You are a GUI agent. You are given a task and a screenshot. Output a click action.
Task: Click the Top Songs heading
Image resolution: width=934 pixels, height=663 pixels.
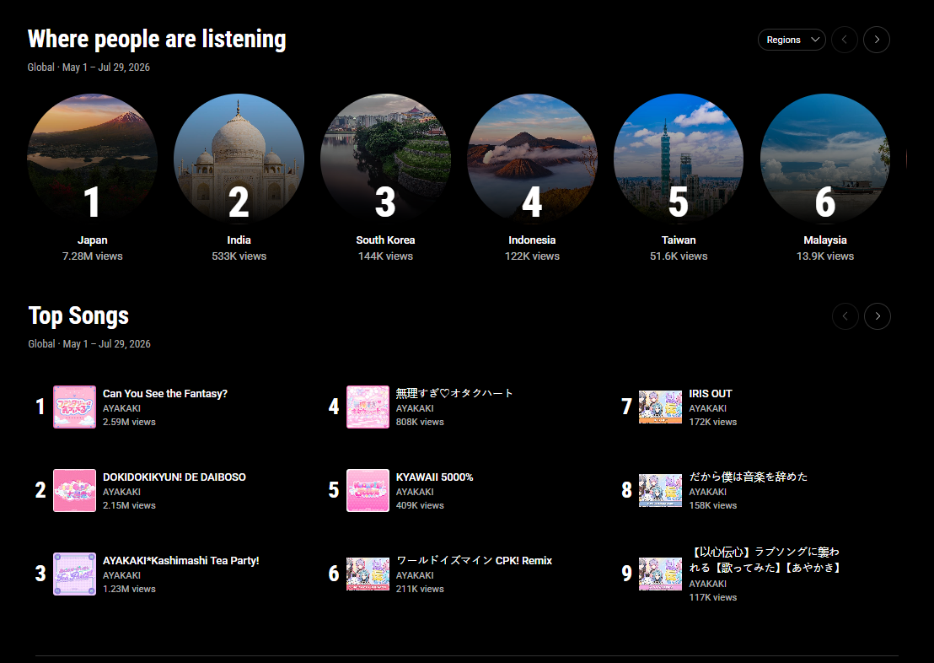(78, 316)
